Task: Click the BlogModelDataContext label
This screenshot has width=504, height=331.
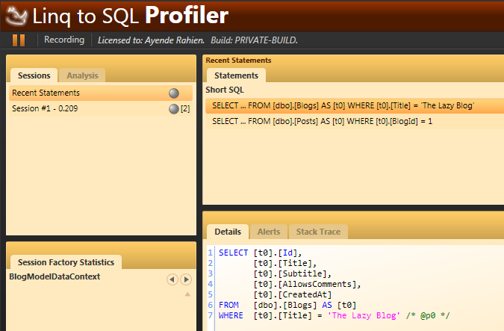Action: [x=55, y=276]
